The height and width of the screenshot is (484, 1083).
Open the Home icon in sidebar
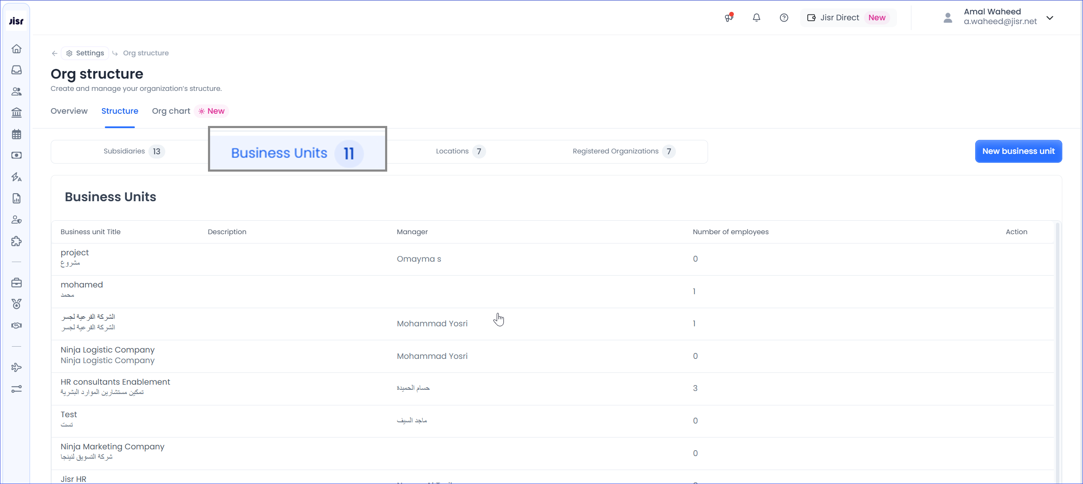pos(16,49)
